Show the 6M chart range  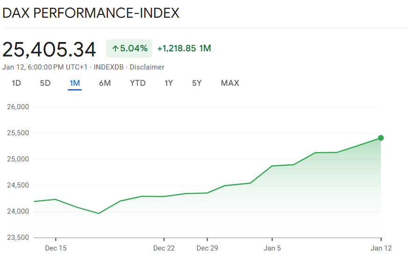pos(105,83)
